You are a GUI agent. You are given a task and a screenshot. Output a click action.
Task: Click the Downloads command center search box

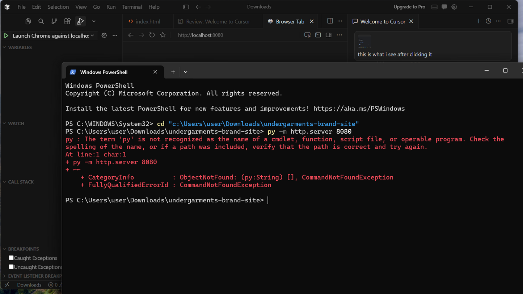point(259,7)
